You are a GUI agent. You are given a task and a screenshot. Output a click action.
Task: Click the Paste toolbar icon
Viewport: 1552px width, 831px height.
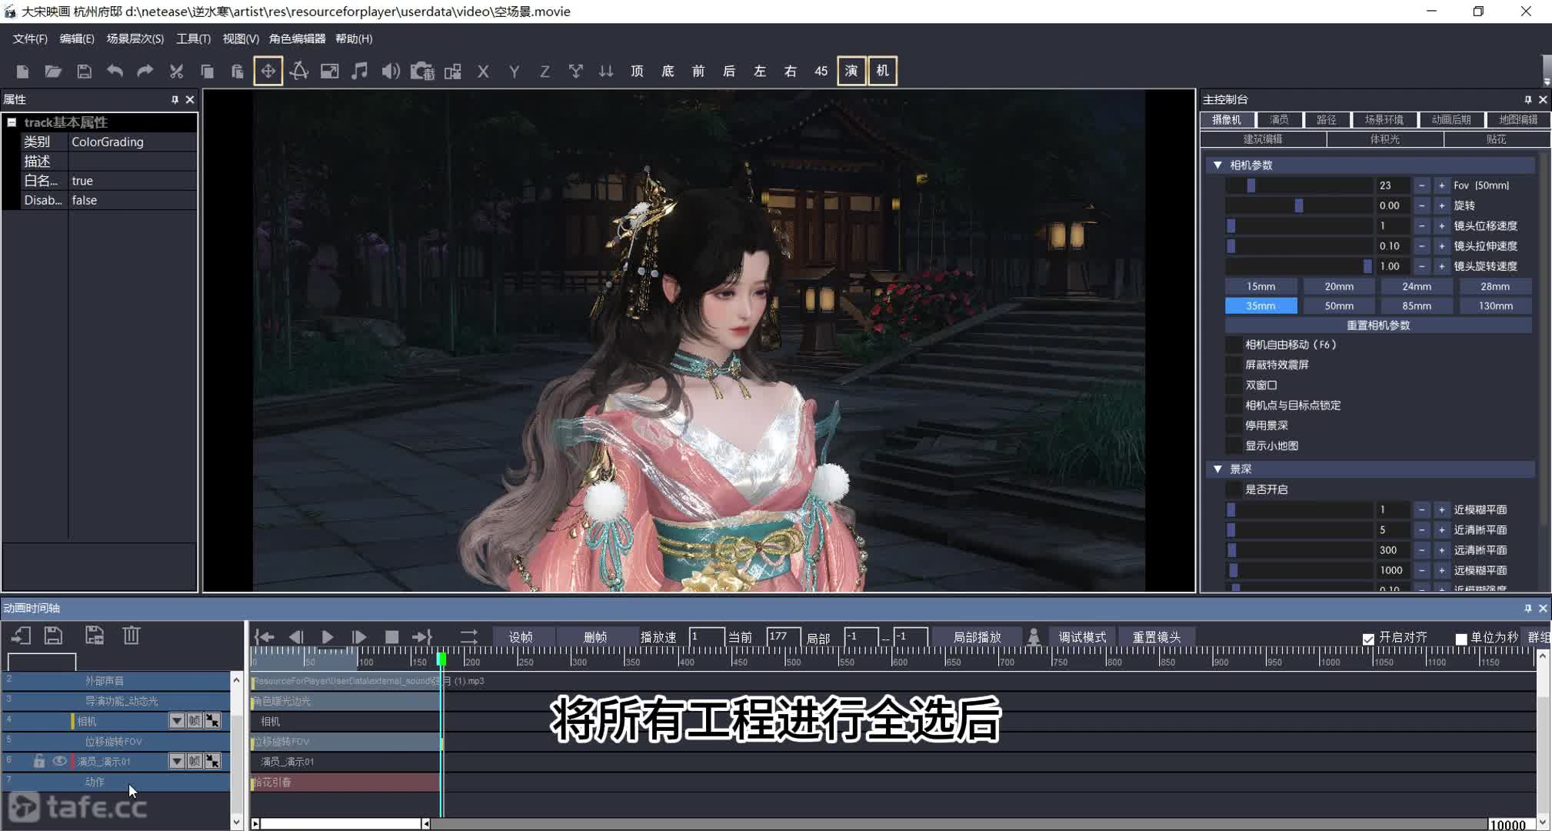point(238,72)
